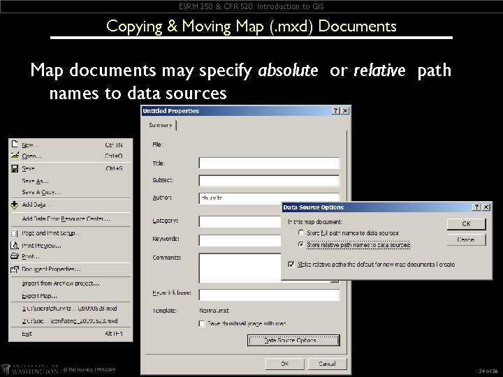Click the Comments text area
The width and height of the screenshot is (503, 377).
tap(240, 268)
